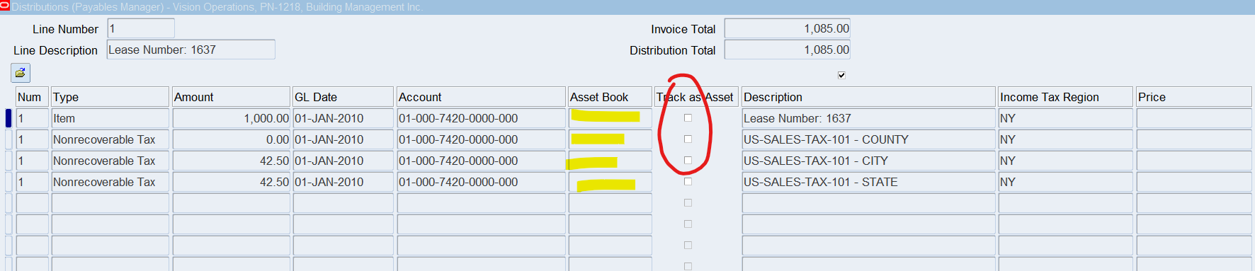Image resolution: width=1255 pixels, height=271 pixels.
Task: Select the Item type cell
Action: tap(110, 118)
